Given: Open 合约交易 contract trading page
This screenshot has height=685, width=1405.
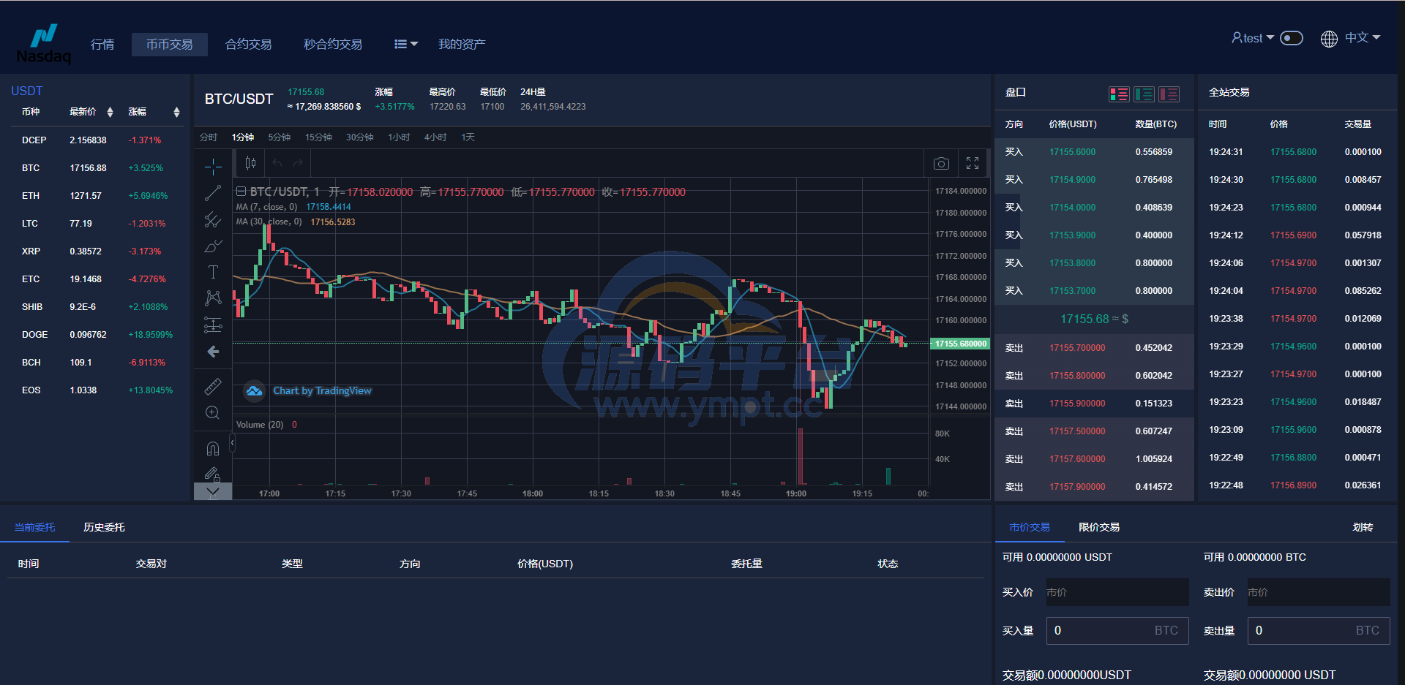Looking at the screenshot, I should (249, 44).
